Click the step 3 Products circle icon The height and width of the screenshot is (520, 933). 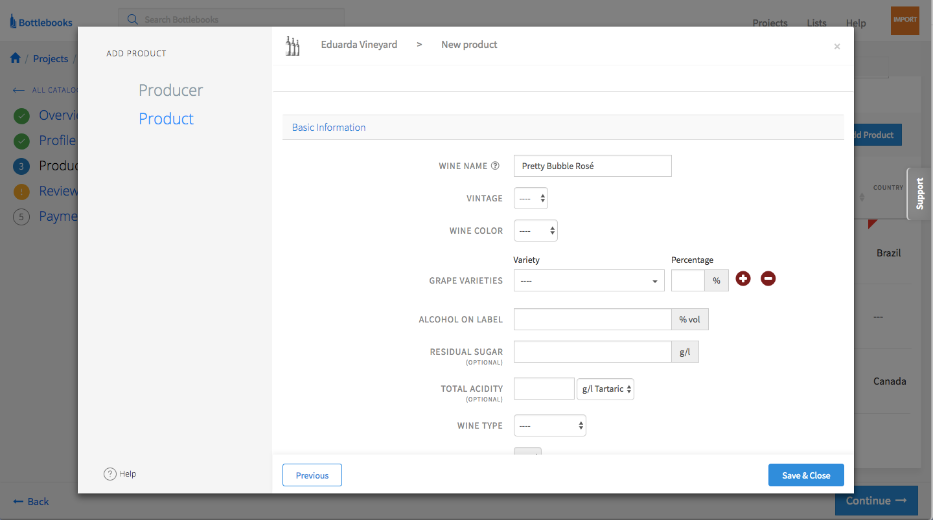point(21,166)
